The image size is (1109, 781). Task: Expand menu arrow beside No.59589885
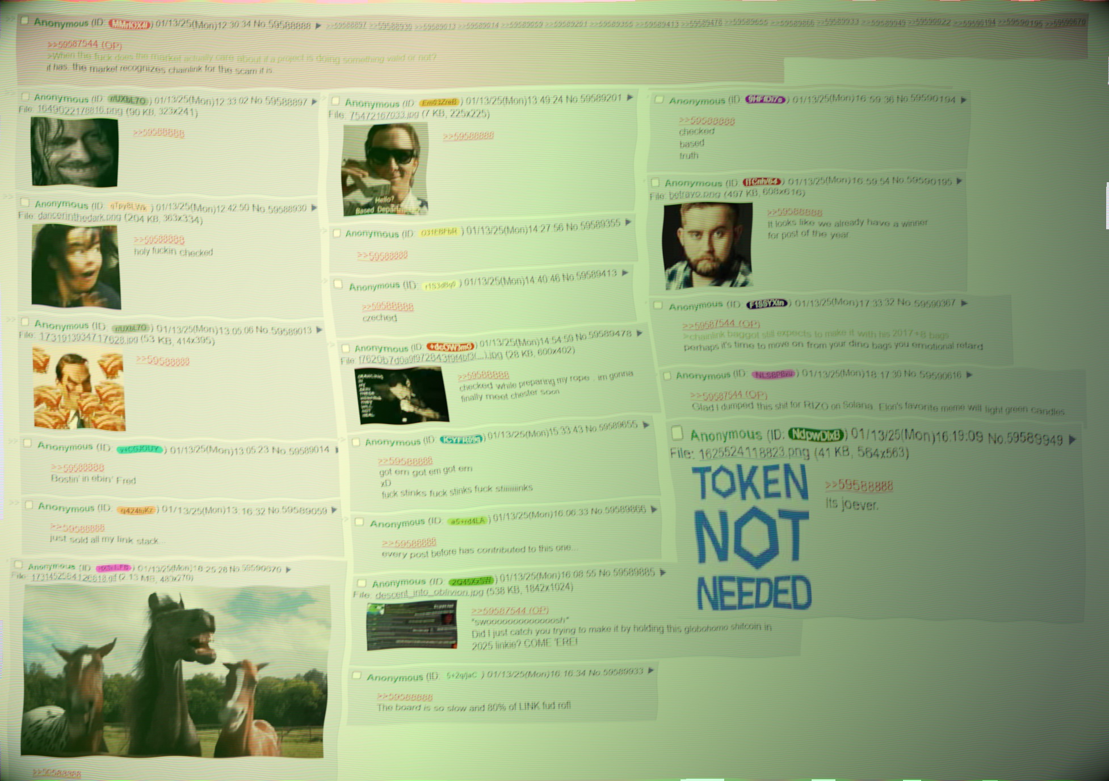pos(662,573)
